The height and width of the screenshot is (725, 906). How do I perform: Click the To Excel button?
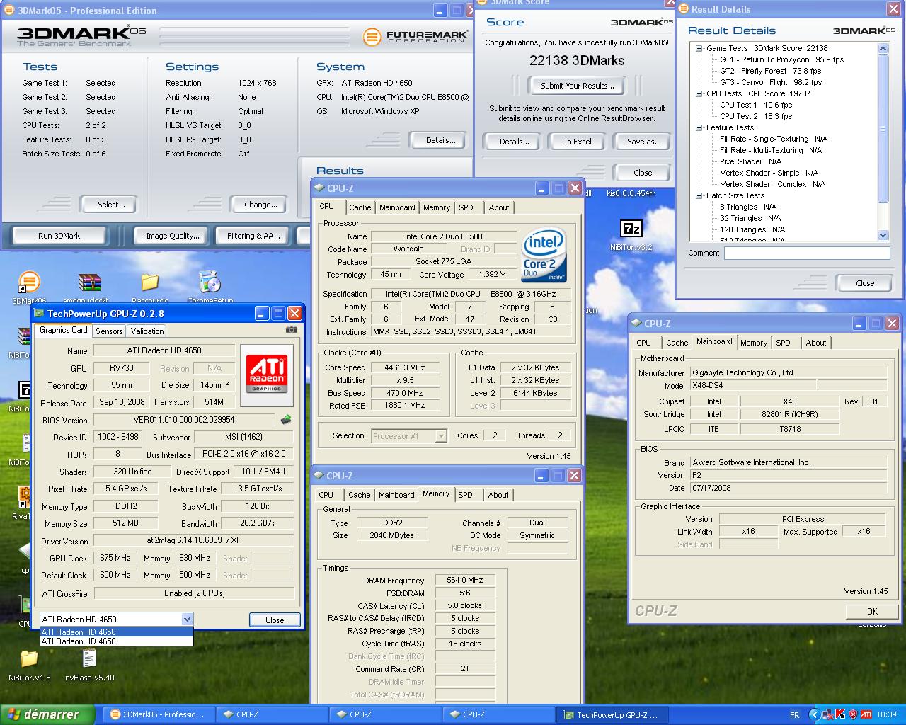point(578,142)
